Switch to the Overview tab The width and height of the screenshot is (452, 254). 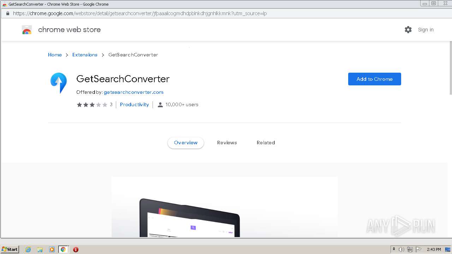coord(186,143)
